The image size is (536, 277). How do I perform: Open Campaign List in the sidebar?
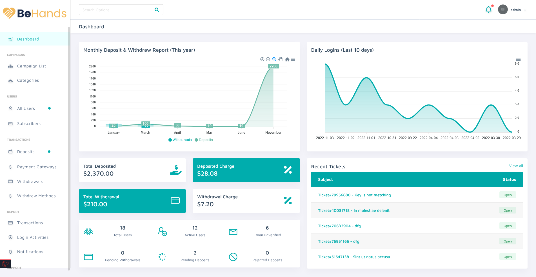tap(32, 66)
